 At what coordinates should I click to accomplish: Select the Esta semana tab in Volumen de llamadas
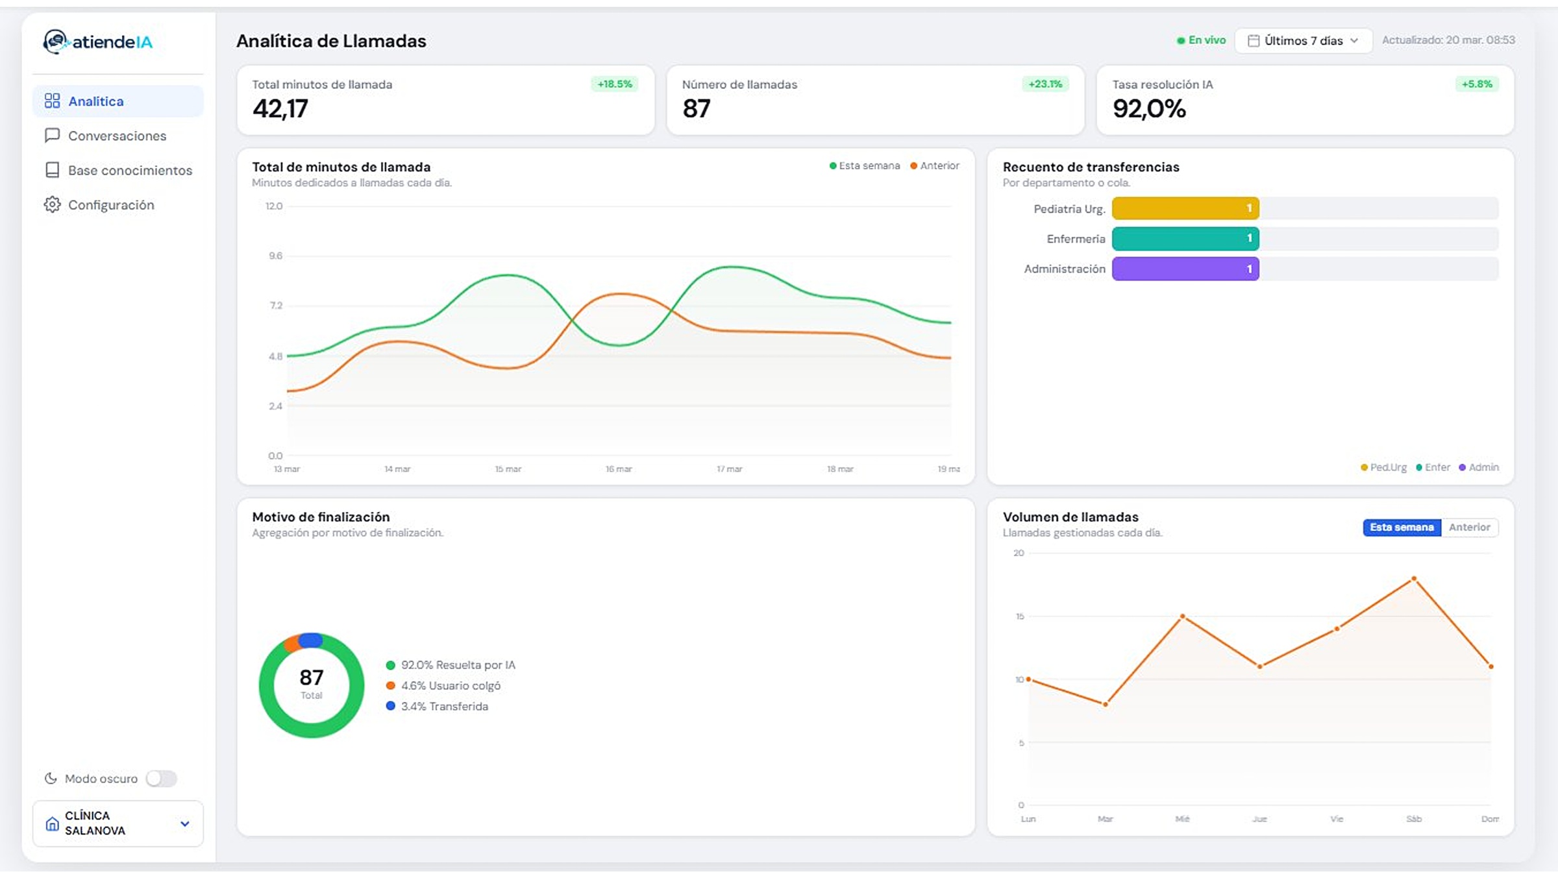[1401, 528]
